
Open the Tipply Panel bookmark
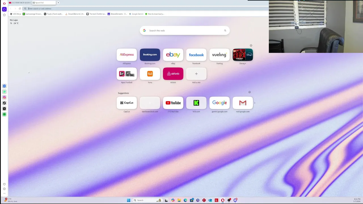click(53, 14)
